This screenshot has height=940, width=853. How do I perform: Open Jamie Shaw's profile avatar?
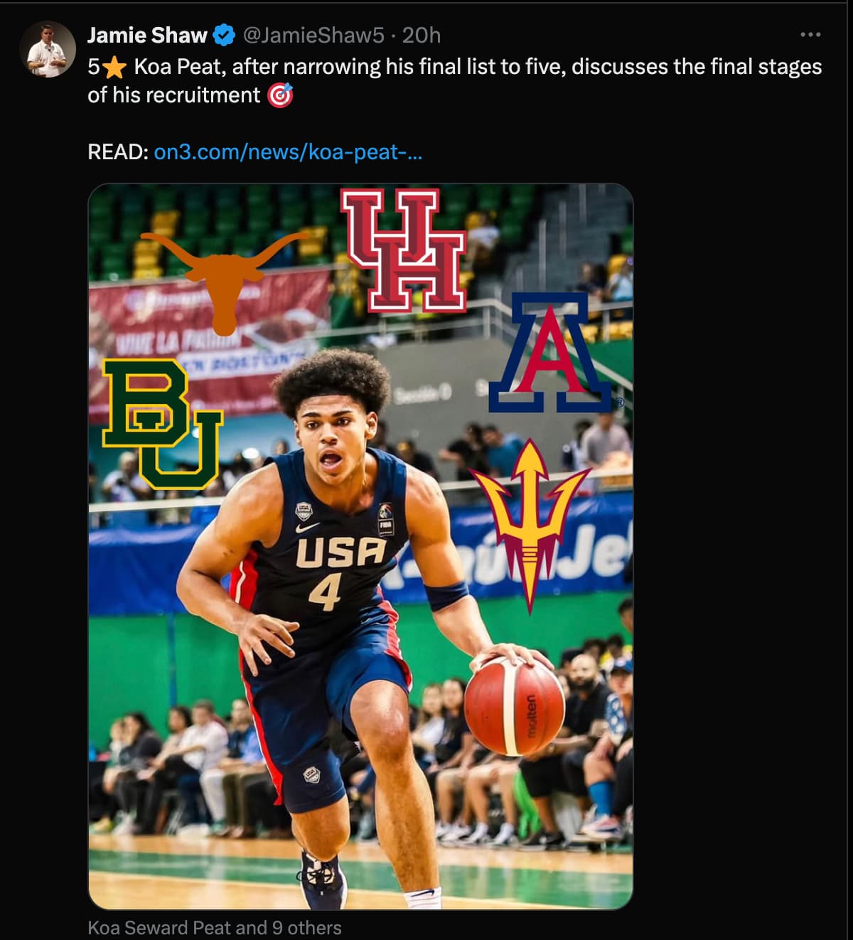[x=48, y=49]
